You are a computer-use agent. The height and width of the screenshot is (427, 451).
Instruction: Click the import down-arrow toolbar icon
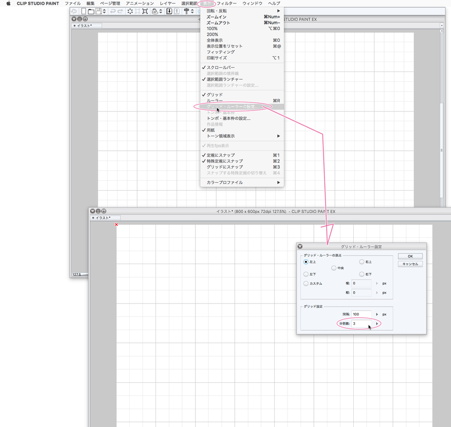tap(169, 11)
